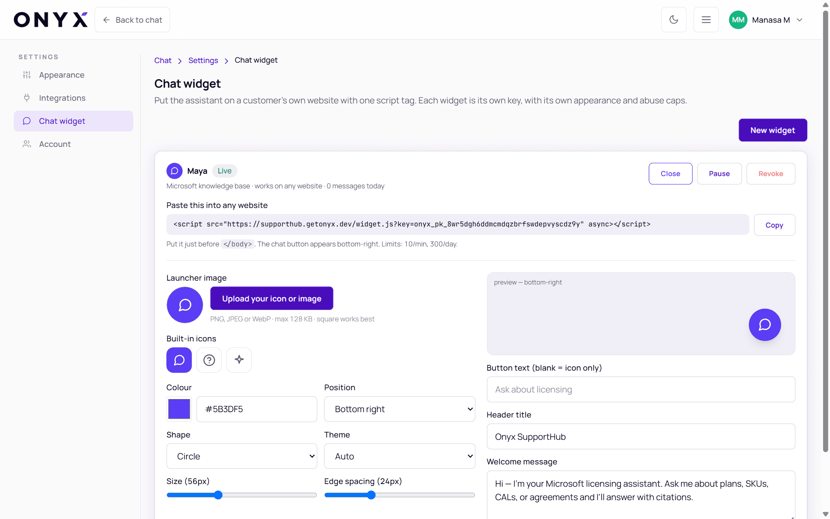
Task: Go back to chat
Action: tap(132, 20)
